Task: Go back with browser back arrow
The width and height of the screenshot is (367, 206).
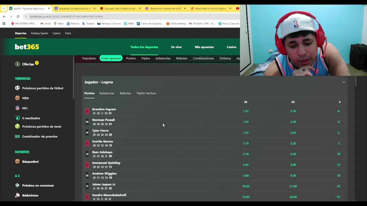Action: 4,17
